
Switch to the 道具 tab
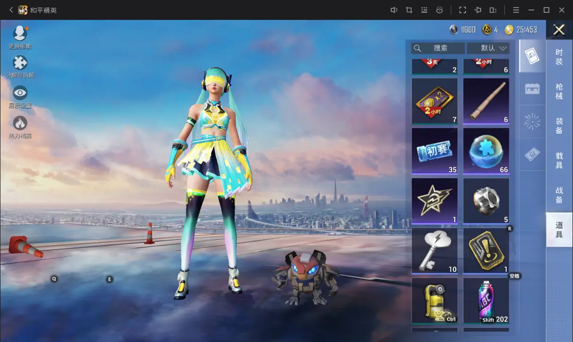pos(559,230)
